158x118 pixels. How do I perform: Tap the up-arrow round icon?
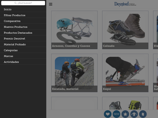[134, 114]
